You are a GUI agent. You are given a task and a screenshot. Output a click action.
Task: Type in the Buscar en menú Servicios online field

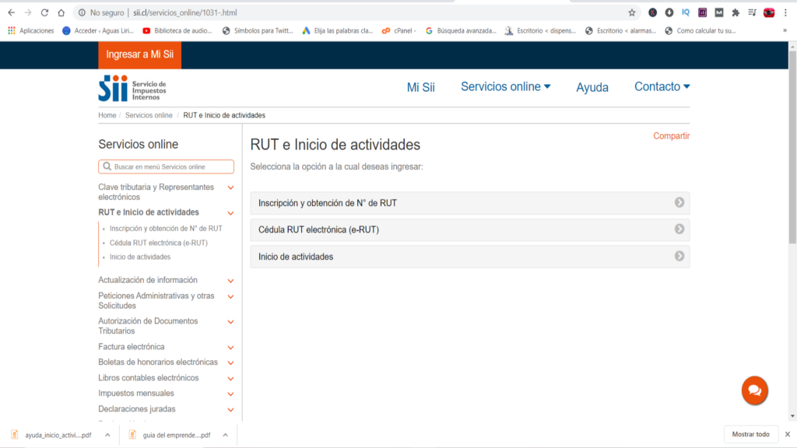167,166
